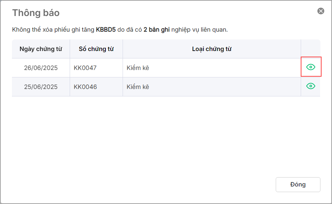Screen dimensions: 332x204
Task: Click the empty header cell above the eye icons
Action: [x=310, y=49]
